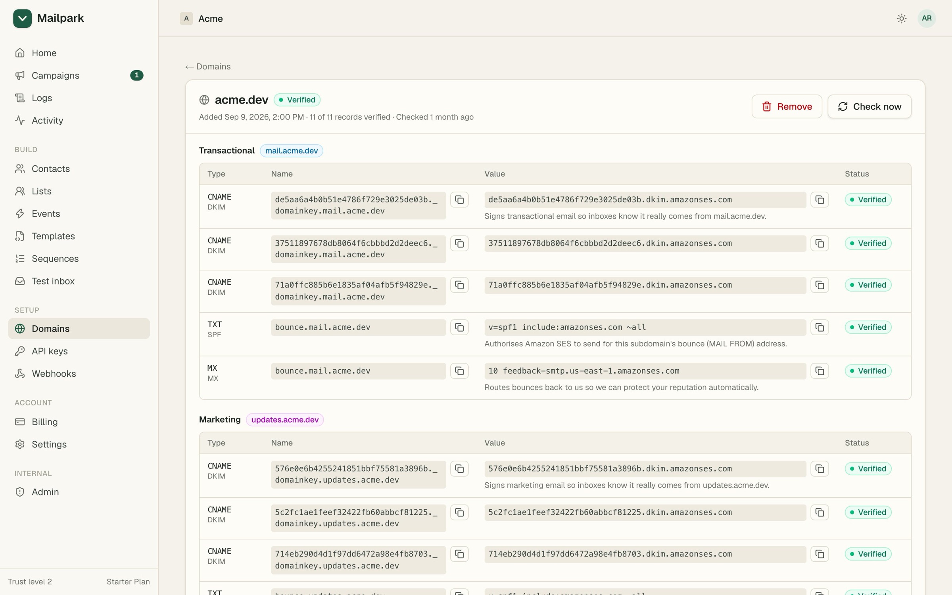Navigate to Contacts
This screenshot has width=952, height=595.
click(x=79, y=169)
